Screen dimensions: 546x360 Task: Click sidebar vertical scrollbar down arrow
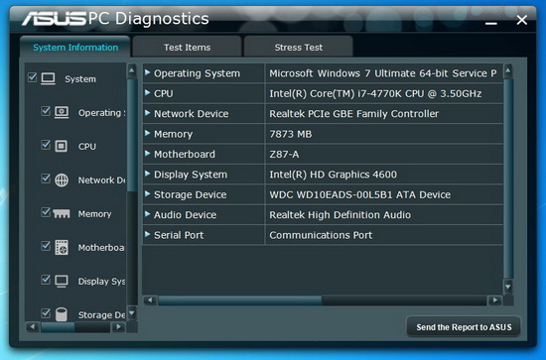132,313
